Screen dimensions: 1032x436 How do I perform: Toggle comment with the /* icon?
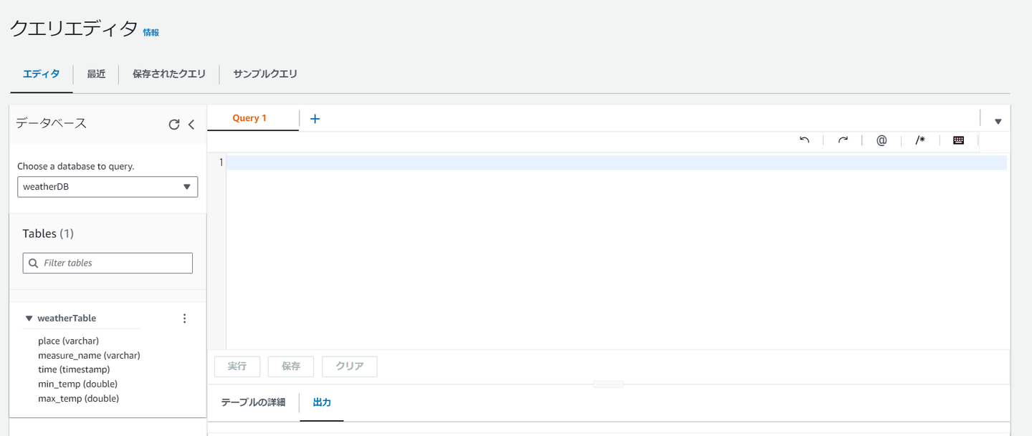[920, 140]
